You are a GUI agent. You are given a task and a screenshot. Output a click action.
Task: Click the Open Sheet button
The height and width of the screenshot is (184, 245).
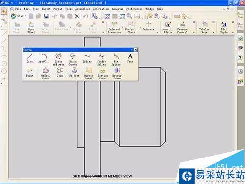[31, 27]
